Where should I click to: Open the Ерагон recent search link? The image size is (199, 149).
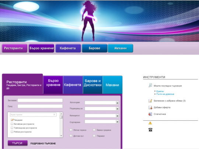160,91
